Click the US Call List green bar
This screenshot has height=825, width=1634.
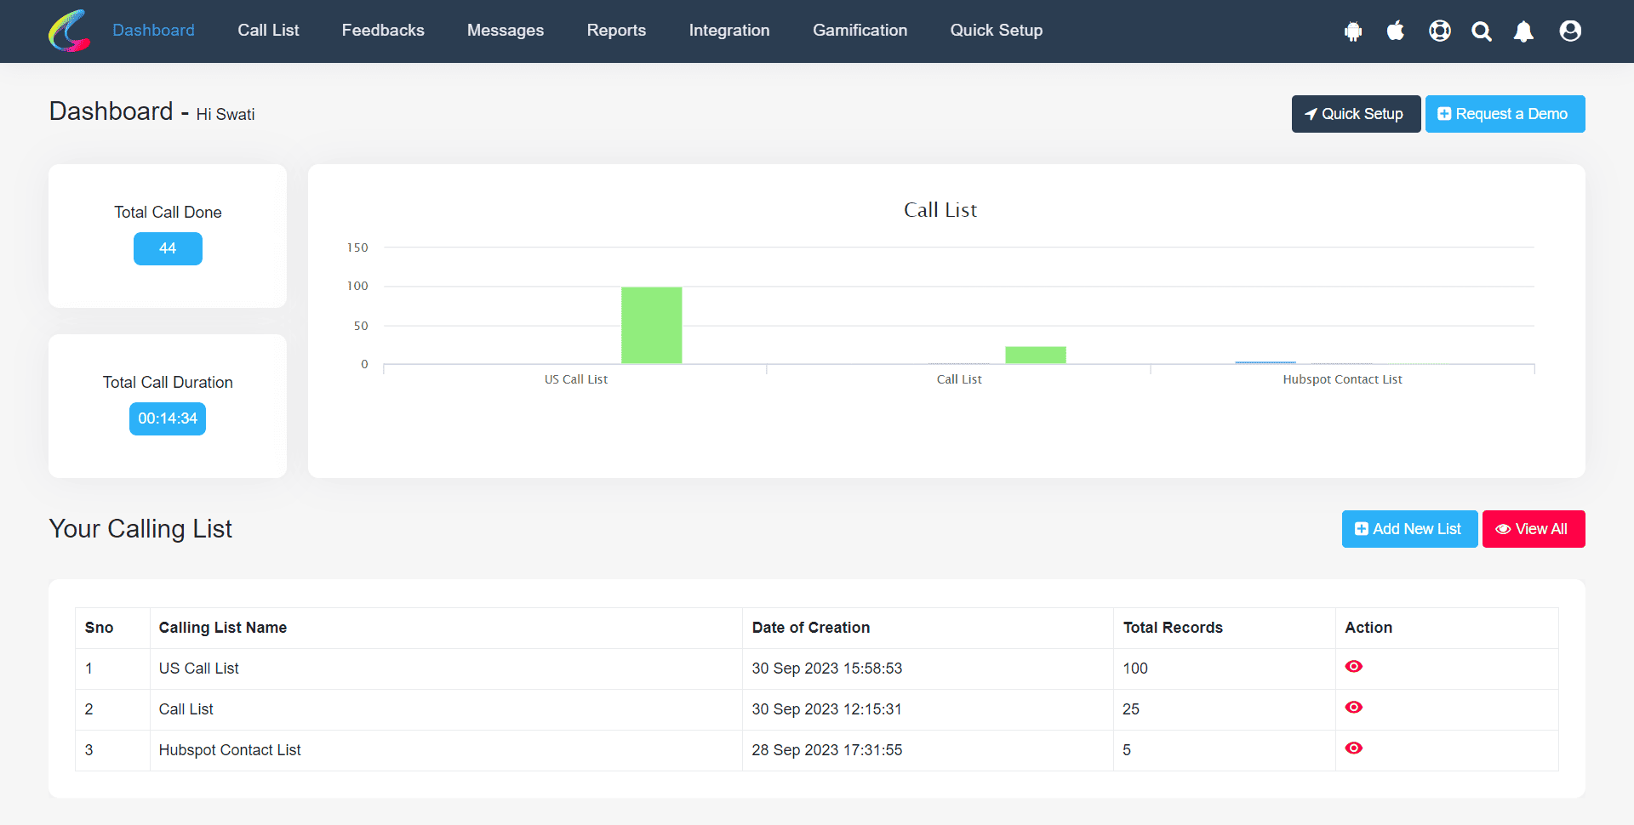(x=651, y=326)
